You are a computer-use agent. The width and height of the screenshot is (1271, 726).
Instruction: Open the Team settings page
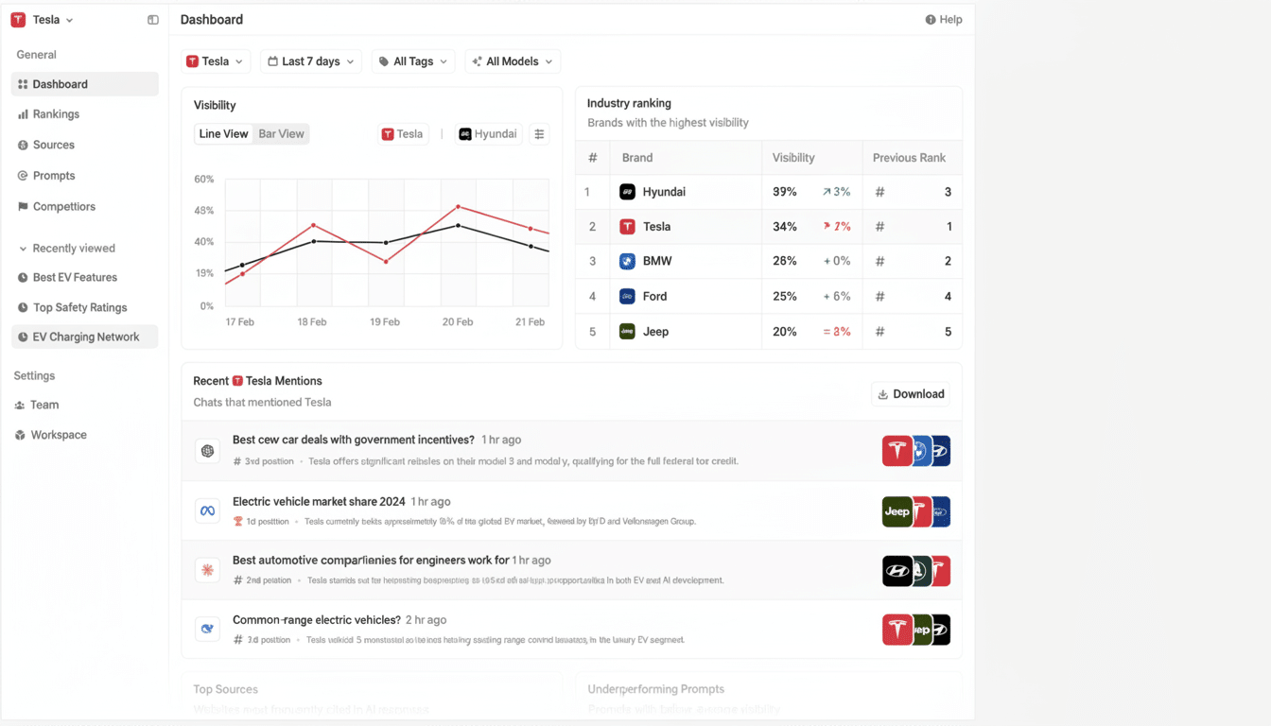(x=45, y=405)
